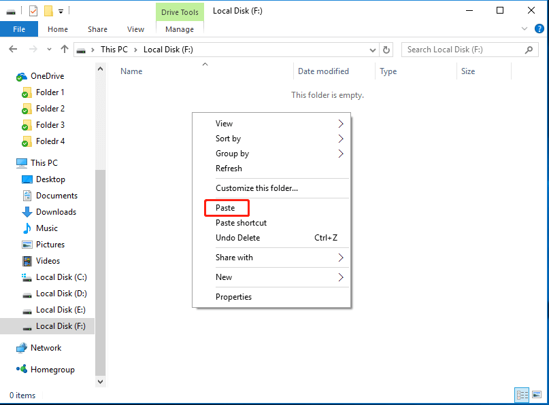
Task: Choose Properties in the context menu
Action: pos(233,297)
